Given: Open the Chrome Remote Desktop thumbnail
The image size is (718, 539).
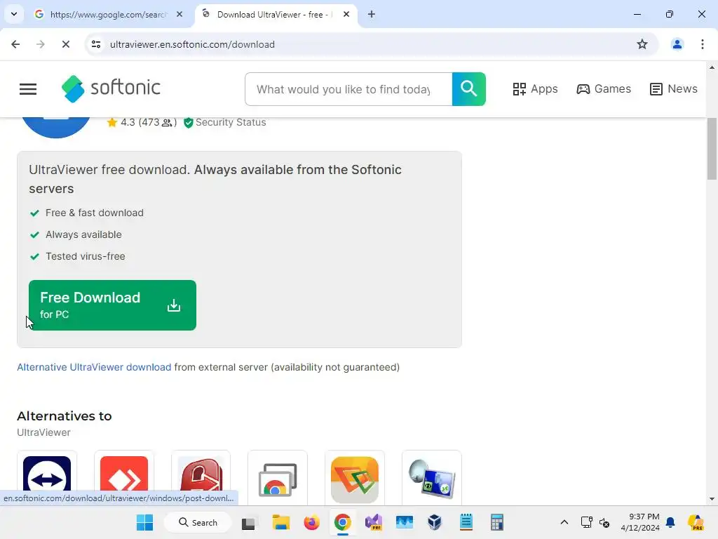Looking at the screenshot, I should 278,477.
